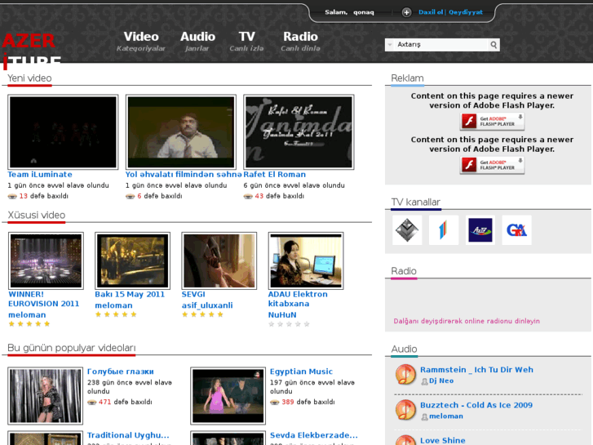Open the Video Kateqoriyalar menu
Viewport: 593px width, 445px height.
tap(141, 42)
